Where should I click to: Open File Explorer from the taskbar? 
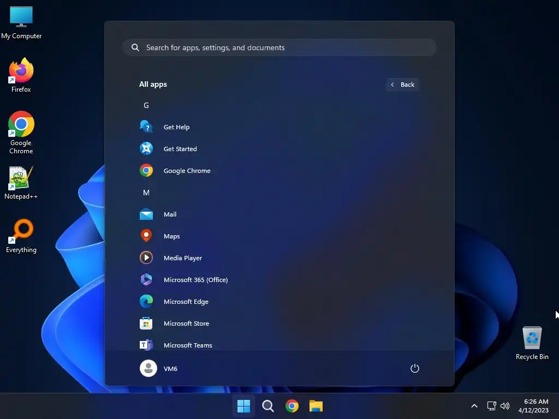pyautogui.click(x=316, y=406)
